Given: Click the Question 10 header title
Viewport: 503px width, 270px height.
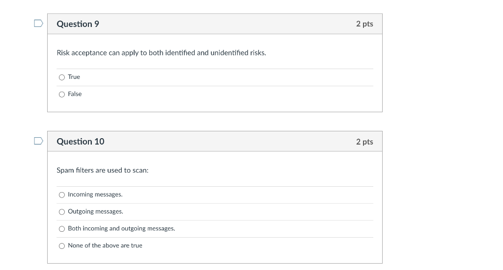Looking at the screenshot, I should pyautogui.click(x=81, y=142).
